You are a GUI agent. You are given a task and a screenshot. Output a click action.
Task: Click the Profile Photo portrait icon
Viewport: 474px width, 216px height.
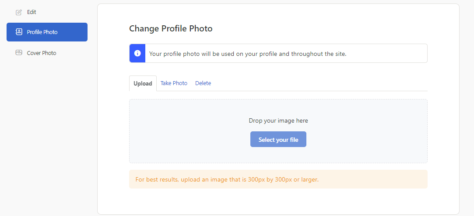(19, 32)
